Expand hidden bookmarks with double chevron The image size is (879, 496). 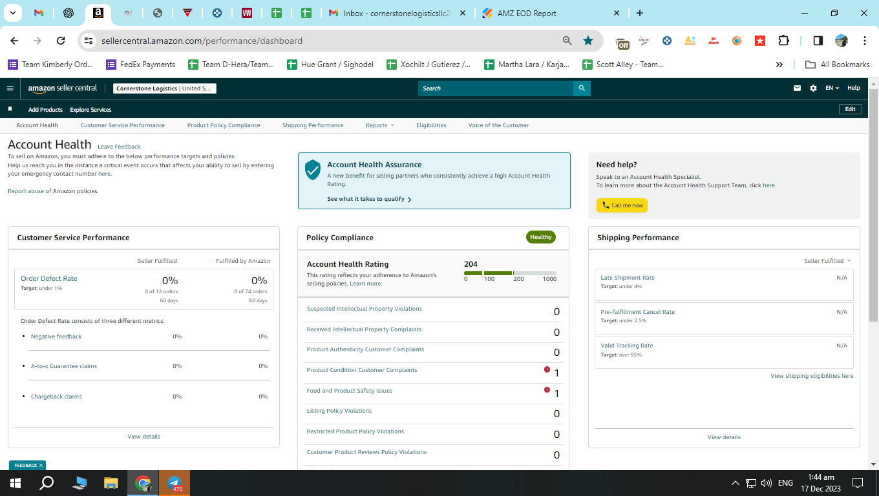tap(779, 65)
